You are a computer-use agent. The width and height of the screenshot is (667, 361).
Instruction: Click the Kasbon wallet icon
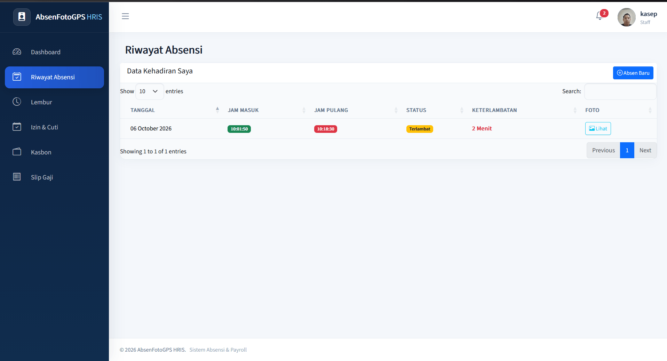pyautogui.click(x=17, y=152)
